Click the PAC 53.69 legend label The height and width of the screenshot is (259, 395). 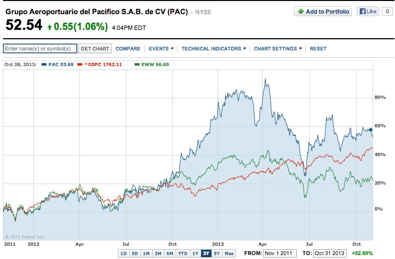click(61, 65)
